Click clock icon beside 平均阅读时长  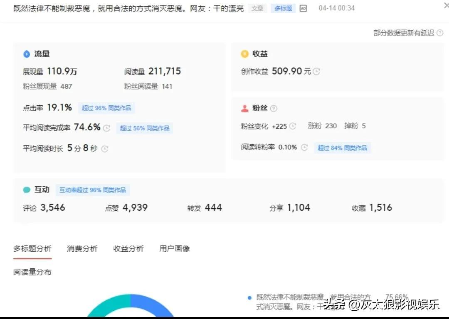(x=105, y=149)
